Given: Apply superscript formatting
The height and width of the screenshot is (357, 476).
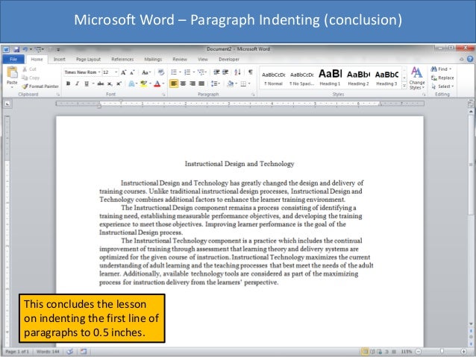Looking at the screenshot, I should 119,83.
